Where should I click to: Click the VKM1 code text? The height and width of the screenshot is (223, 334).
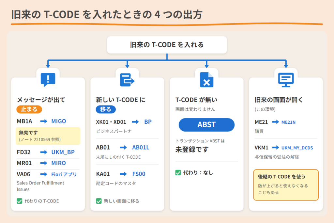(261, 148)
